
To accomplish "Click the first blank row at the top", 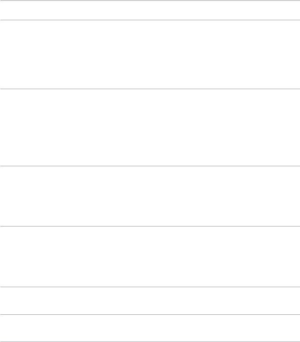I will point(150,10).
